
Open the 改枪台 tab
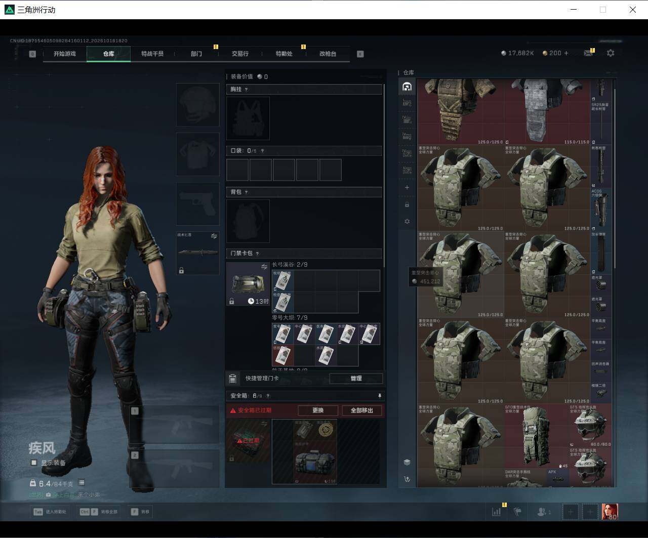click(x=328, y=54)
